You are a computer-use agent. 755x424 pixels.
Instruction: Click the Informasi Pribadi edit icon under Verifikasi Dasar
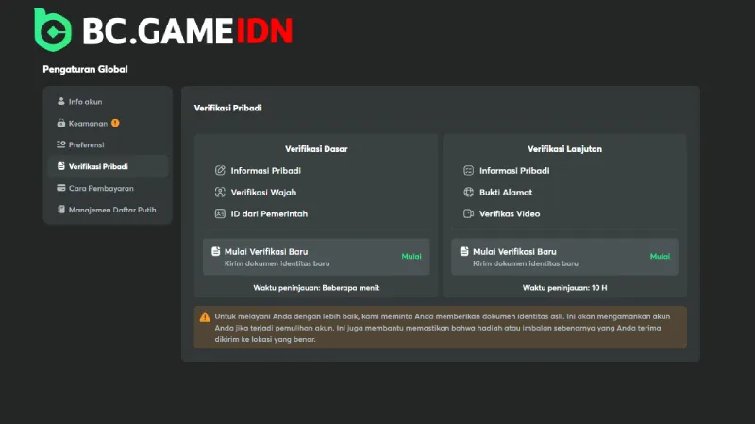pyautogui.click(x=220, y=170)
